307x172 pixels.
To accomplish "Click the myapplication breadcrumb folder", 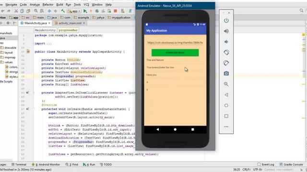I will [x=119, y=18].
